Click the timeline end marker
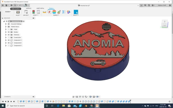Screen dimensions: 173x108 (x=130, y=101)
